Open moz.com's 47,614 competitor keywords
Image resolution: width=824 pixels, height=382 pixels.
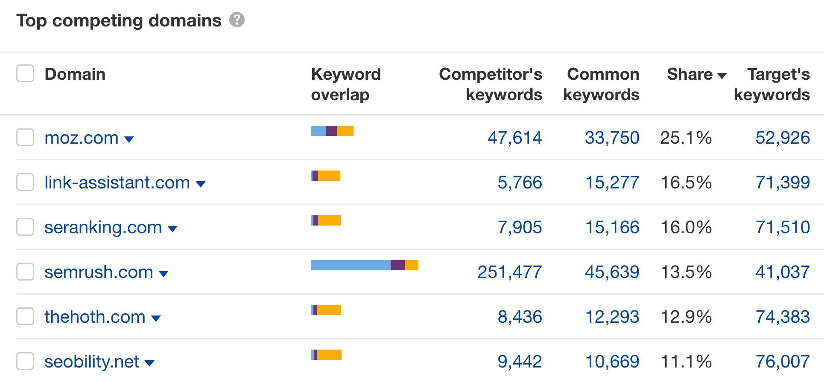(515, 137)
